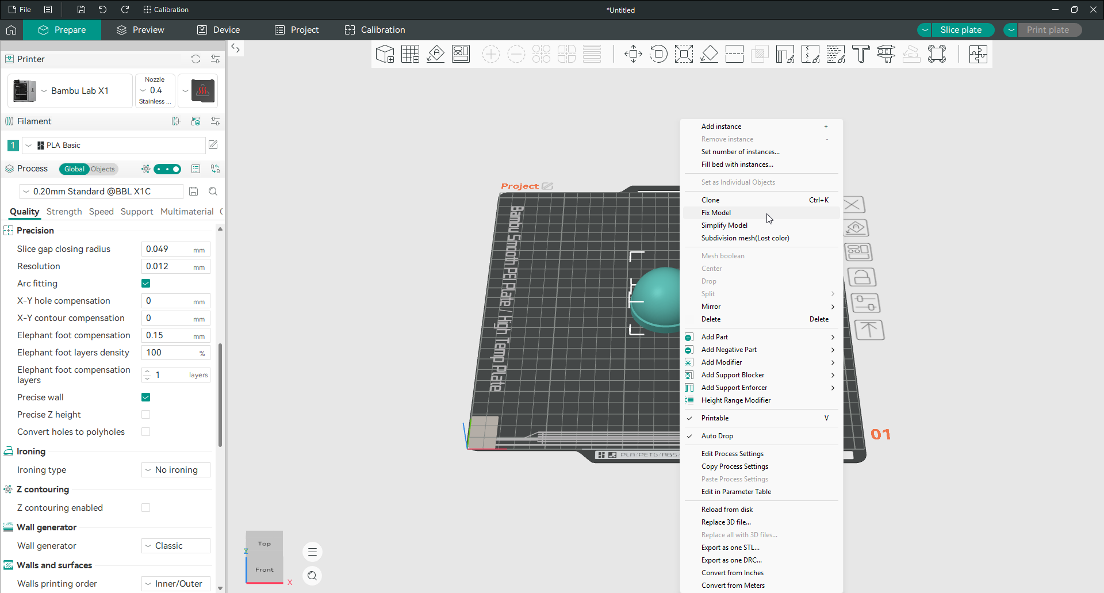
Task: Switch to the Speed tab
Action: pyautogui.click(x=101, y=212)
